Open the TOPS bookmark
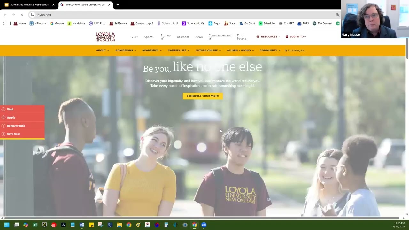Viewport: 409px width, 230px height. 303,23
